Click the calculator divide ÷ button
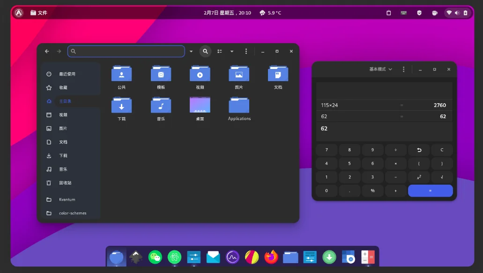The width and height of the screenshot is (483, 273). (395, 150)
